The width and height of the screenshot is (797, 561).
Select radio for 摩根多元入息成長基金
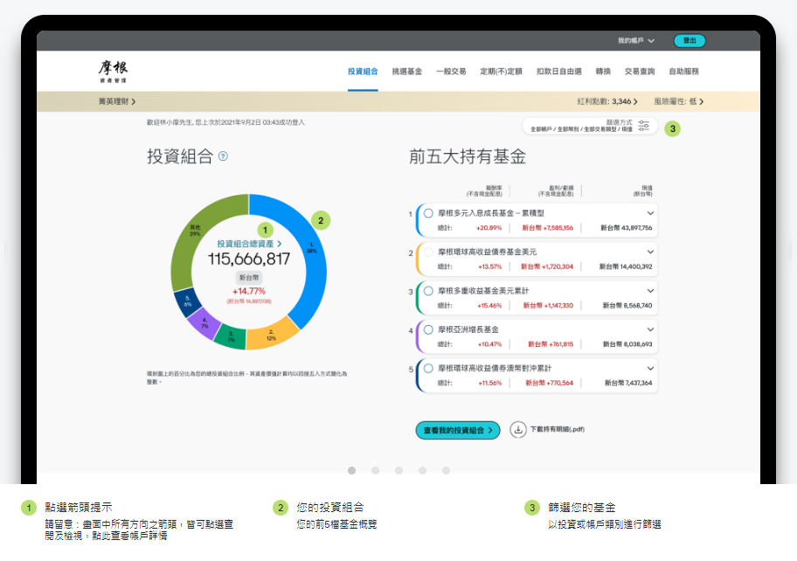click(428, 213)
